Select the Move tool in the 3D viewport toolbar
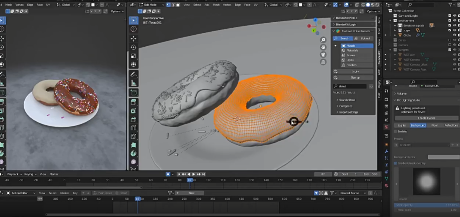 pyautogui.click(x=133, y=39)
